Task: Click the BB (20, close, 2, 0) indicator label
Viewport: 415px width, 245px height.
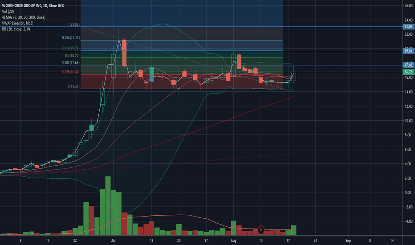Action: click(x=16, y=29)
